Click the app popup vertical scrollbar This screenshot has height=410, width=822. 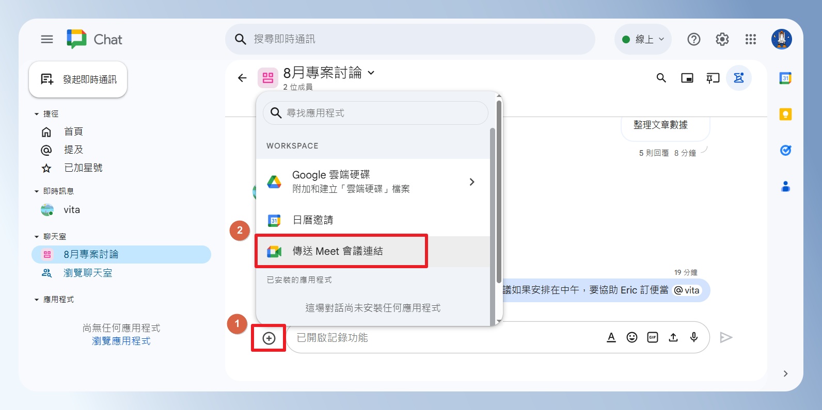(499, 191)
